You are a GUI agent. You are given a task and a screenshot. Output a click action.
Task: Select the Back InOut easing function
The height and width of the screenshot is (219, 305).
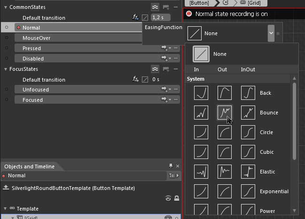coord(248,93)
